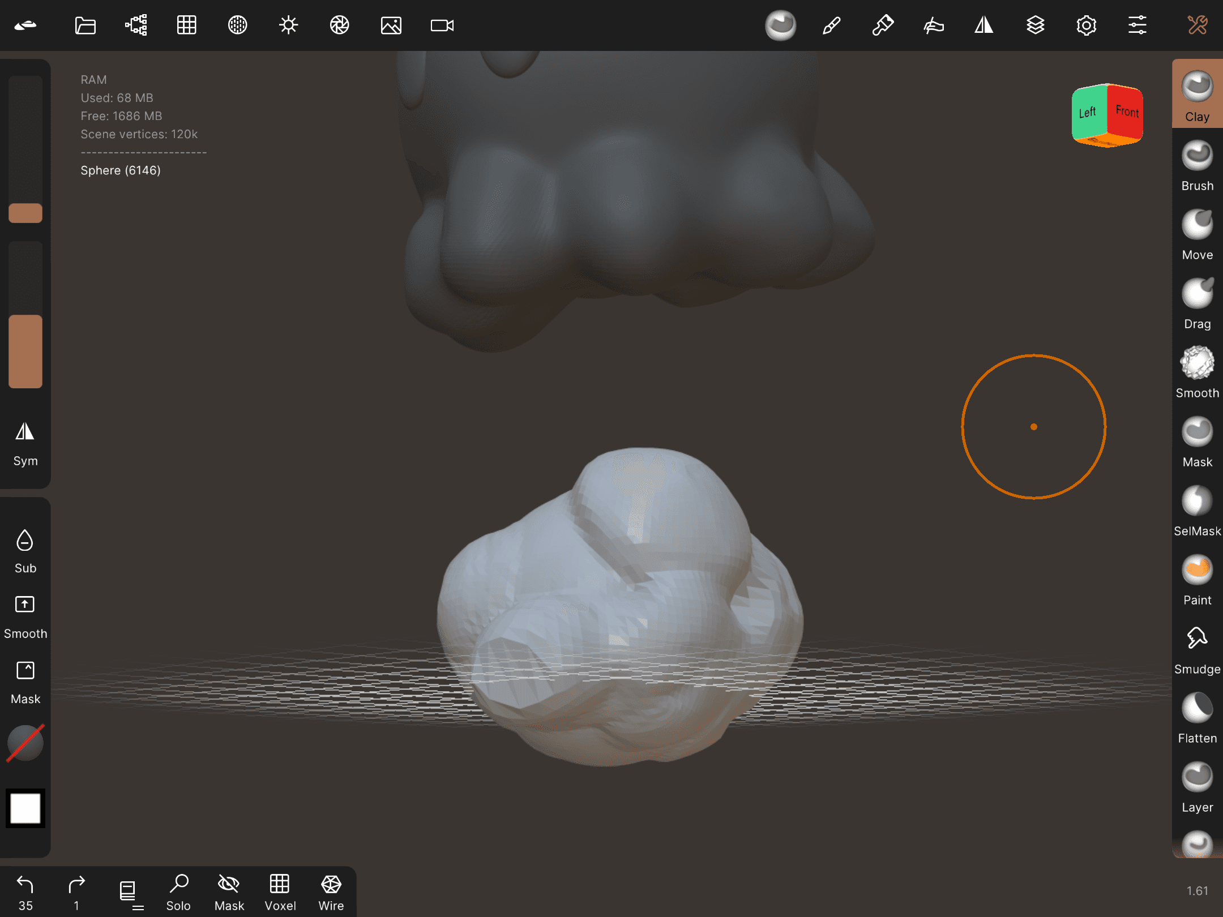Open the files folder menu
The width and height of the screenshot is (1223, 917).
[85, 25]
